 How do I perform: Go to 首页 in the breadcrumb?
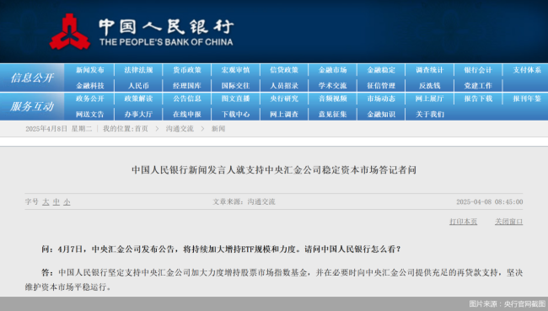tap(141, 129)
